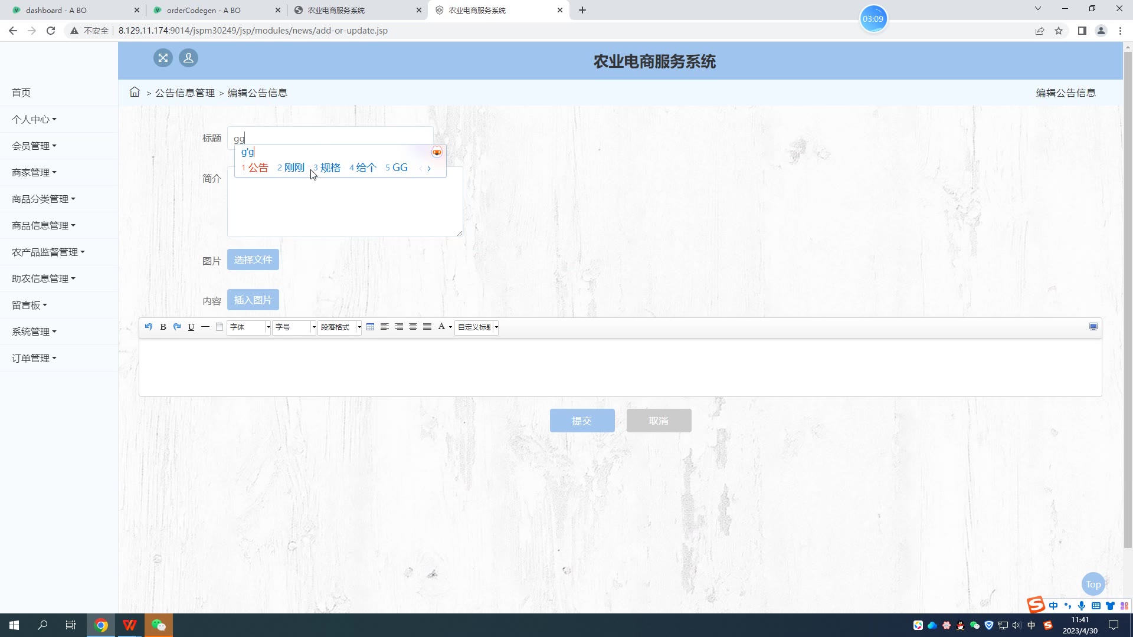Open the 字体 font dropdown
The height and width of the screenshot is (637, 1133).
tap(249, 327)
